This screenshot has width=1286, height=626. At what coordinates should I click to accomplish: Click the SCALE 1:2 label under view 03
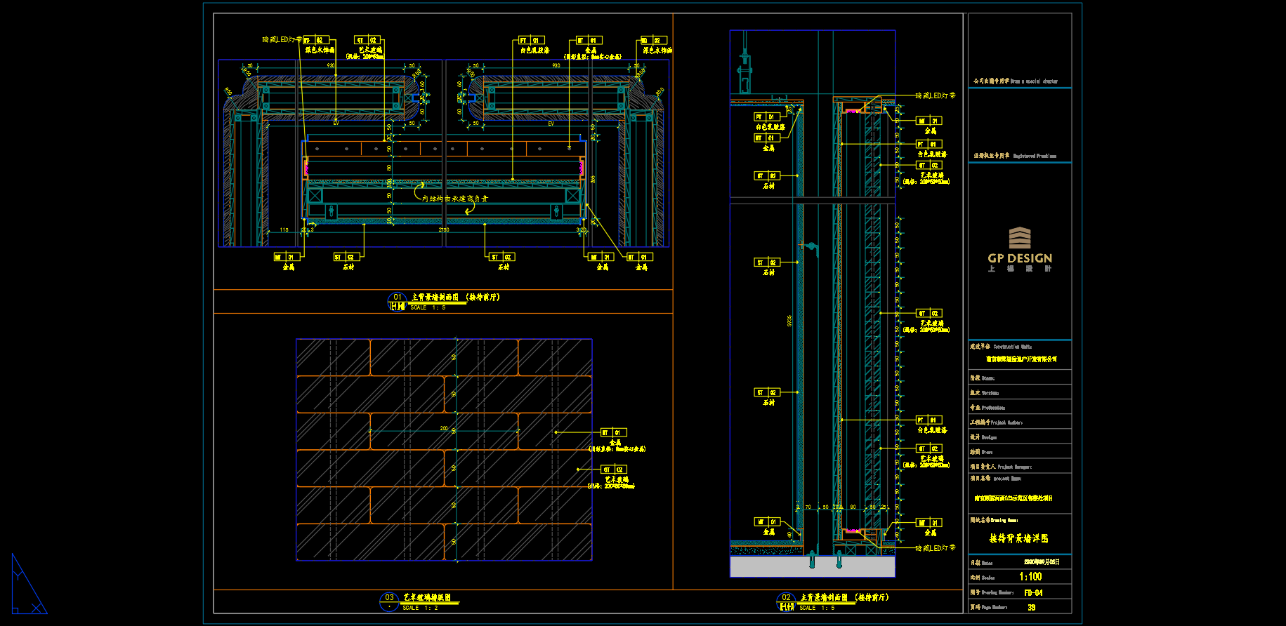pyautogui.click(x=420, y=608)
